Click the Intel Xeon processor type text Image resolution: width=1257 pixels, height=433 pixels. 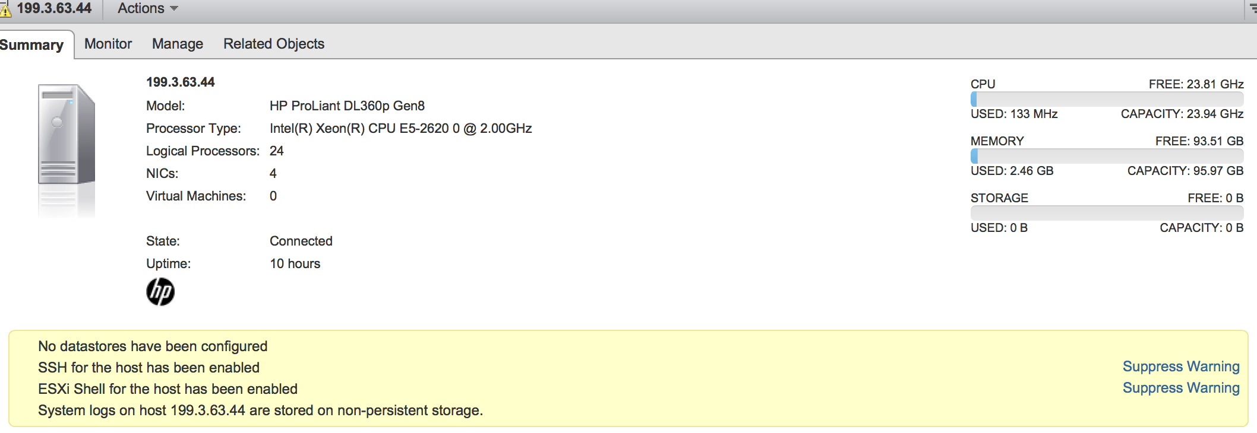coord(400,128)
